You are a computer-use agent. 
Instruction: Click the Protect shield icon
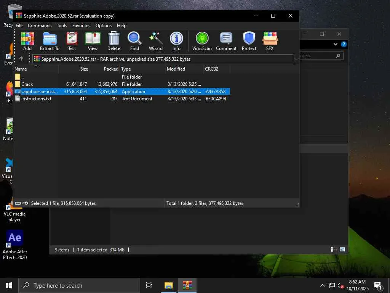[249, 41]
